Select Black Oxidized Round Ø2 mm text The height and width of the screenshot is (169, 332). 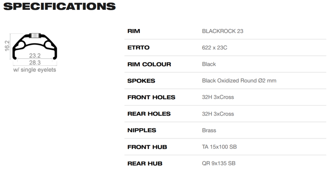(239, 81)
